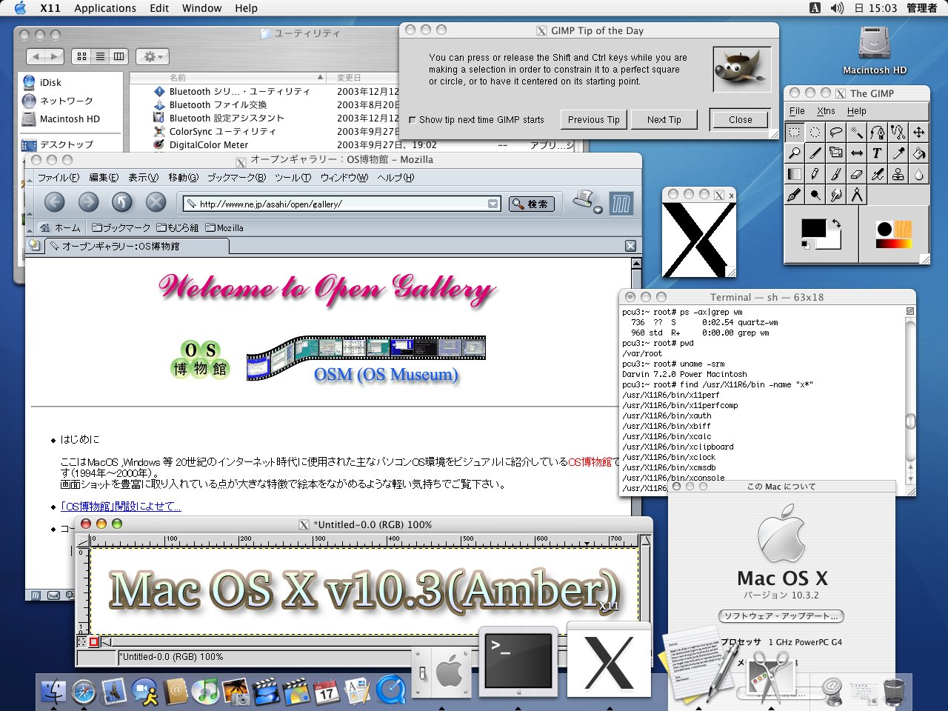This screenshot has height=711, width=948.
Task: Open the Mozilla ファイル(F) menu
Action: click(59, 178)
